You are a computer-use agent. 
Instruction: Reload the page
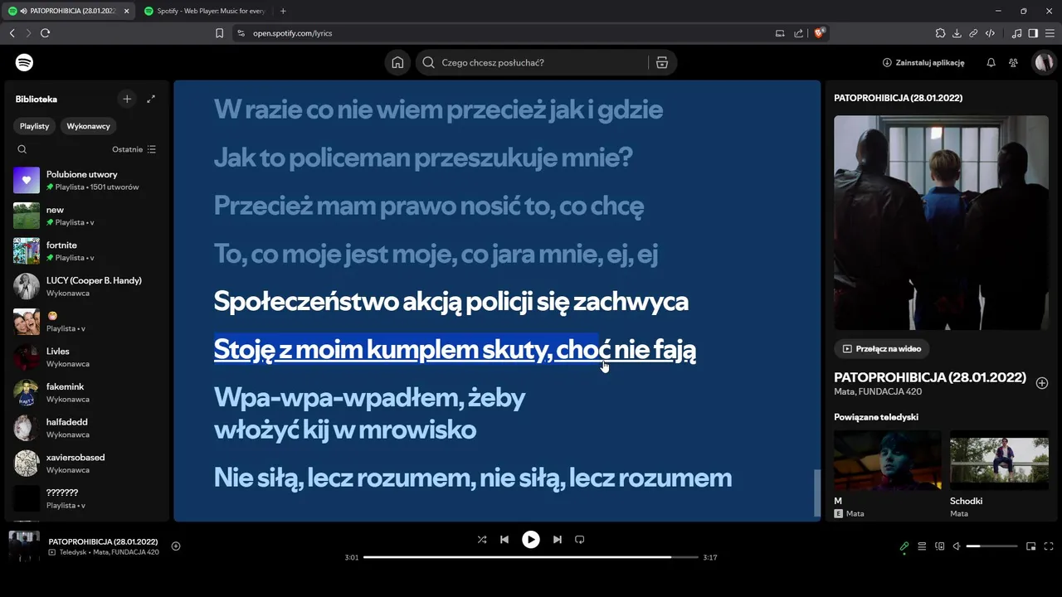(45, 33)
